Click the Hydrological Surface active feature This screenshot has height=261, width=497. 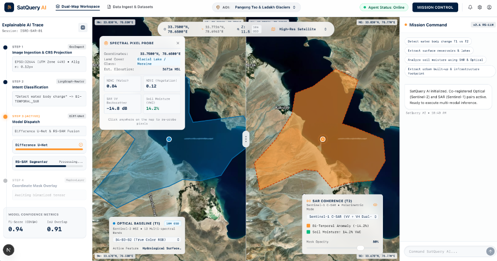(162, 248)
